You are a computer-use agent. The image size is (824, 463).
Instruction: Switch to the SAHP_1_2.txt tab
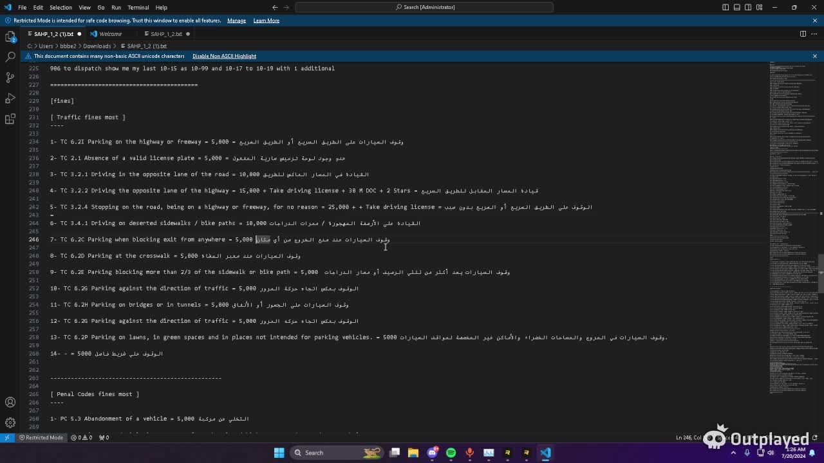167,33
